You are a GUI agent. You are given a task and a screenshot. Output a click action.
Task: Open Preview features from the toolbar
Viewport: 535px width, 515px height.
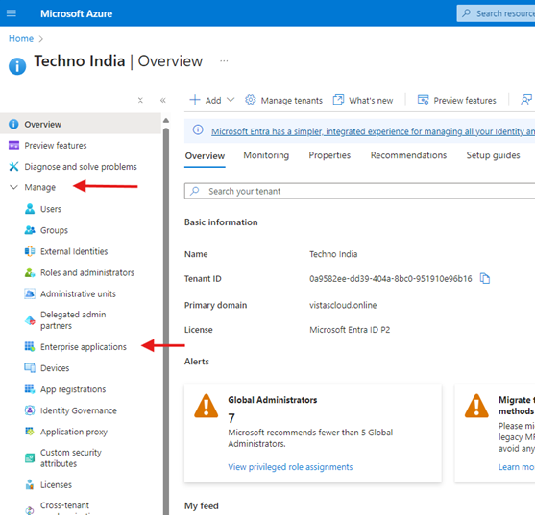point(457,100)
